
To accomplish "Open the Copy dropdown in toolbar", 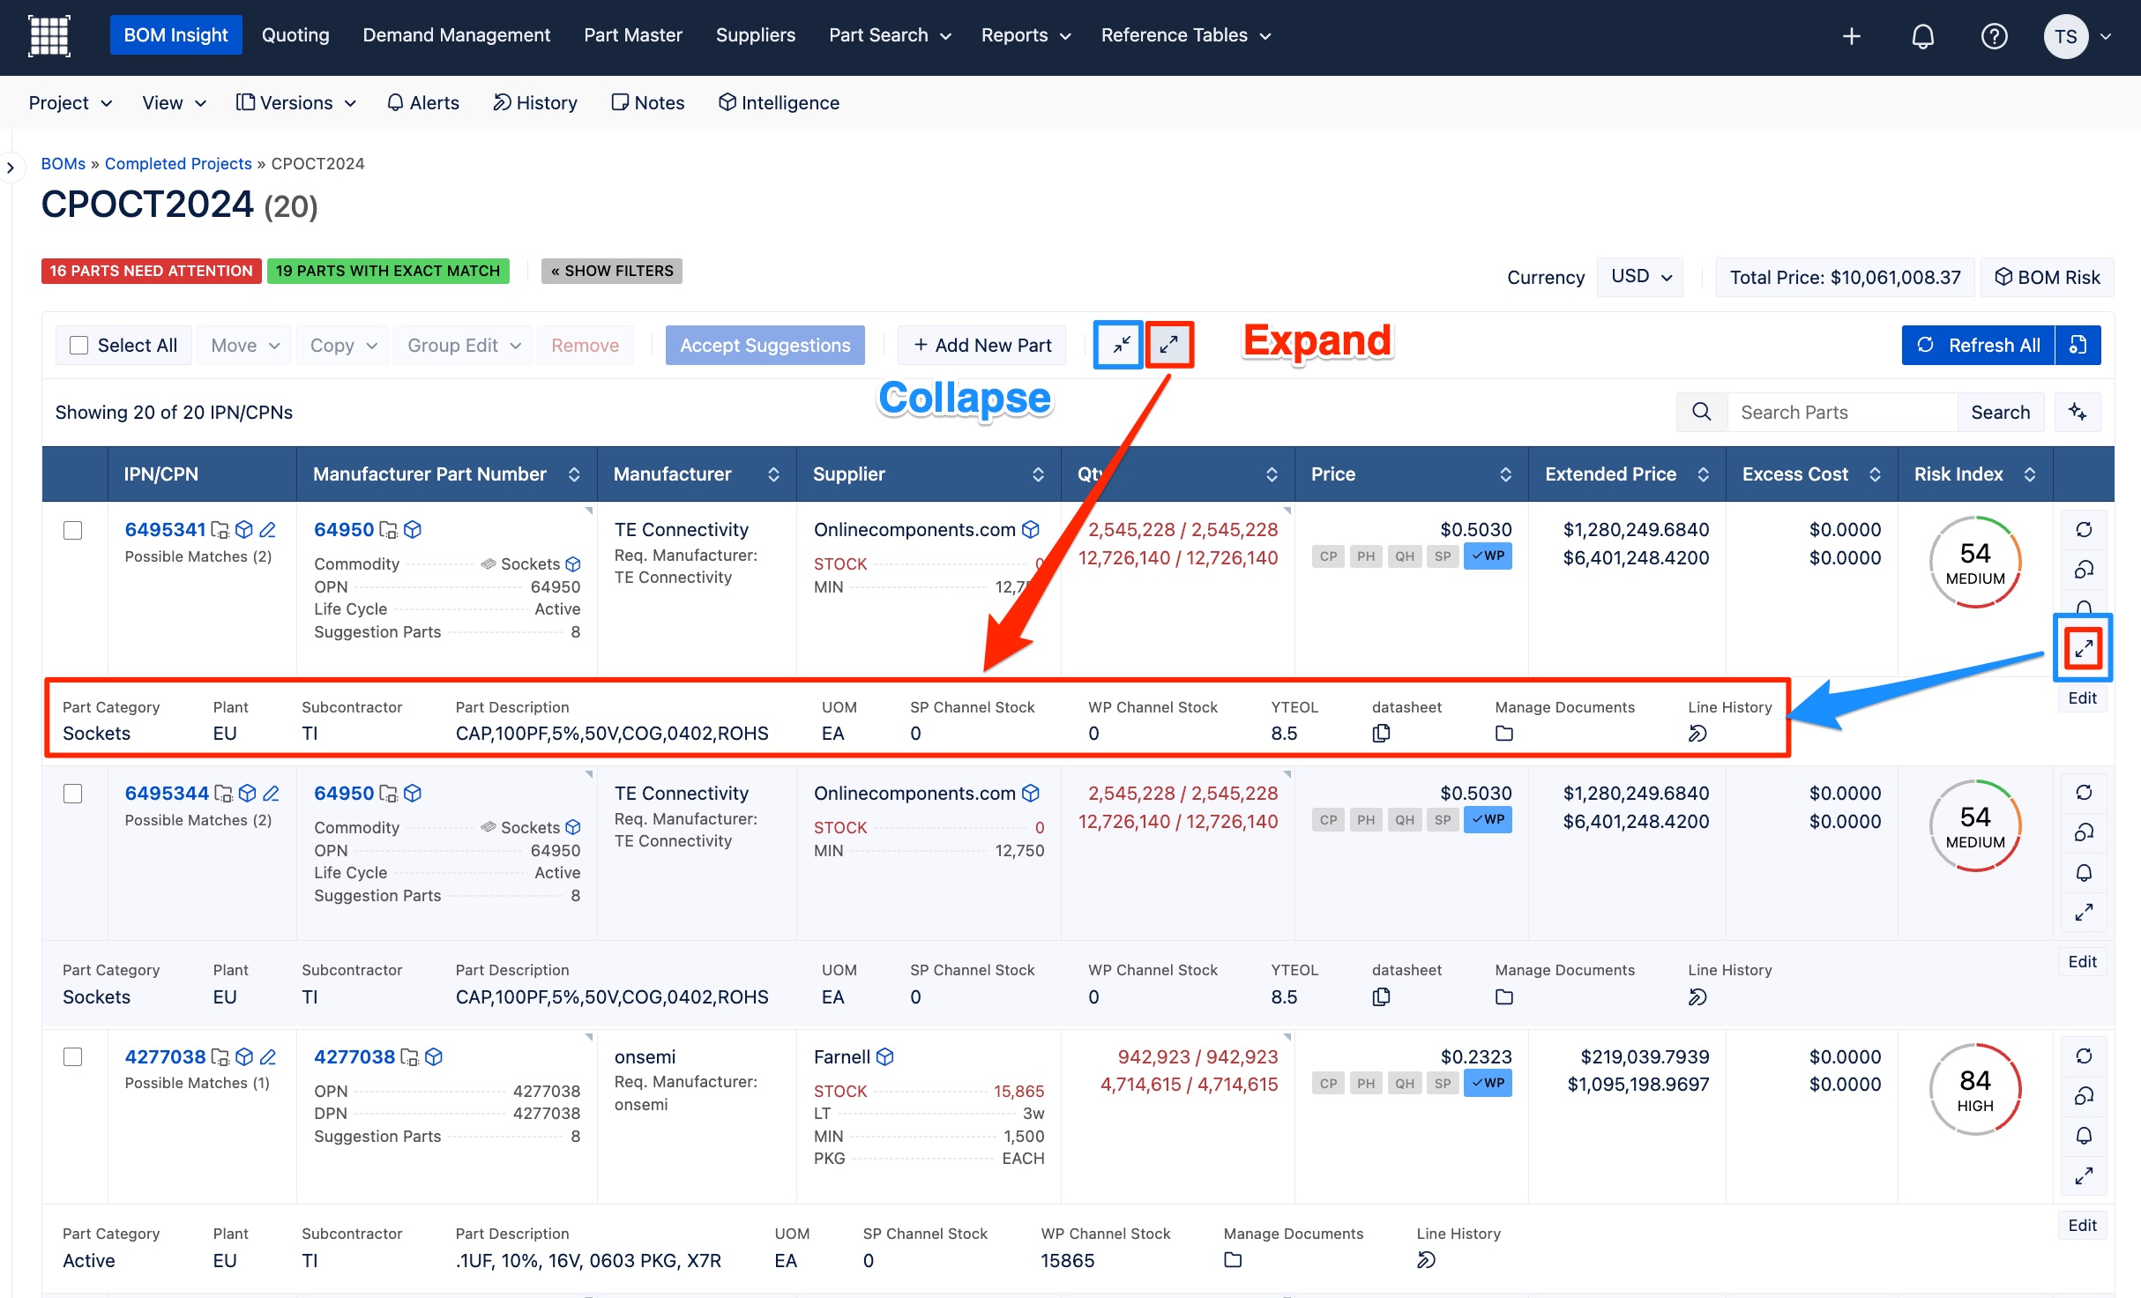I will tap(343, 346).
